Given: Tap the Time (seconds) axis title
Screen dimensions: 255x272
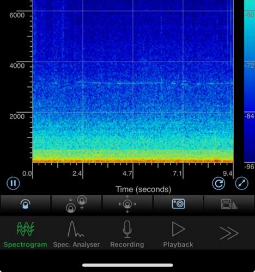Looking at the screenshot, I should coord(143,189).
